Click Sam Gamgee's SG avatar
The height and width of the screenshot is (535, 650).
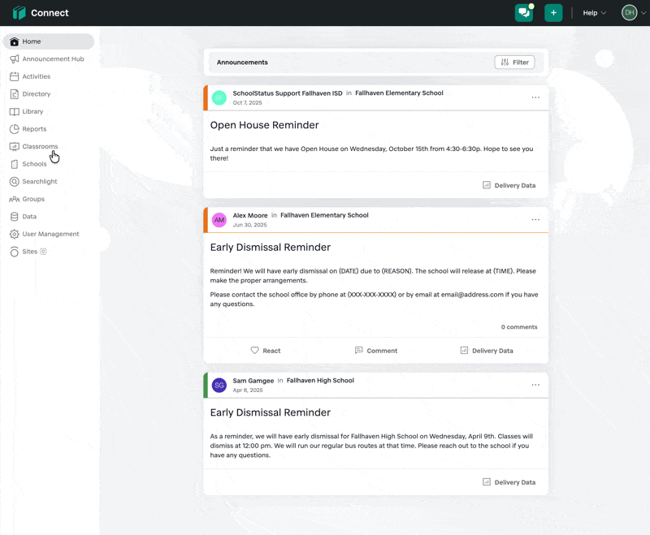[219, 385]
